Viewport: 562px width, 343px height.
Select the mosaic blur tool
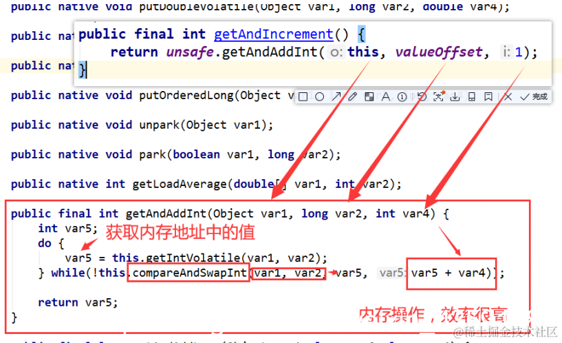(369, 97)
